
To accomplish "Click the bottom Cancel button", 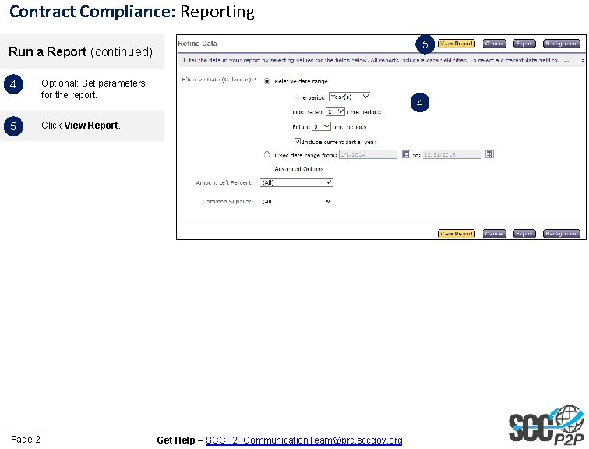I will [x=494, y=234].
